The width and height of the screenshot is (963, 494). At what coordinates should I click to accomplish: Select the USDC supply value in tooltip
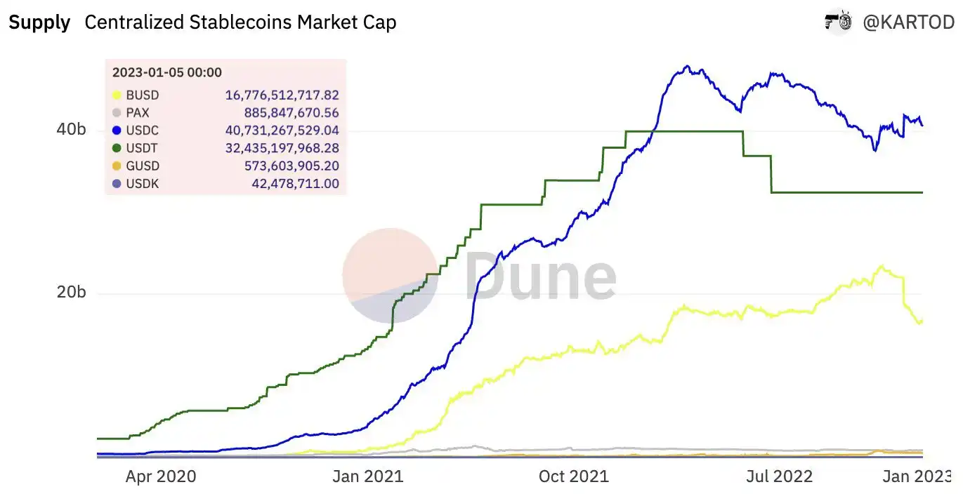pyautogui.click(x=282, y=131)
